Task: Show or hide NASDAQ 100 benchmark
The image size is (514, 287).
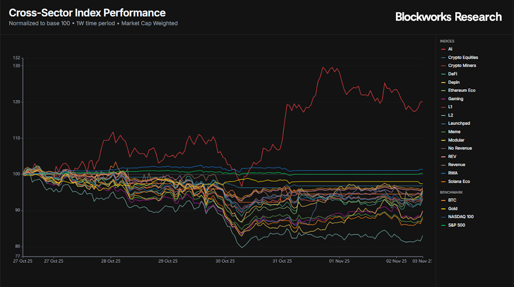Action: tap(460, 217)
